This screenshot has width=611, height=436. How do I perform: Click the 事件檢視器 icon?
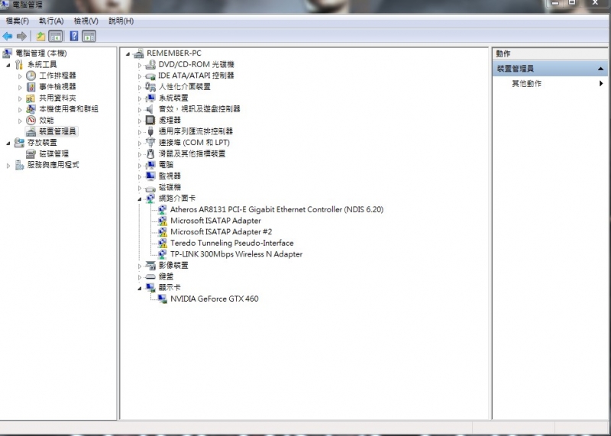(x=31, y=86)
